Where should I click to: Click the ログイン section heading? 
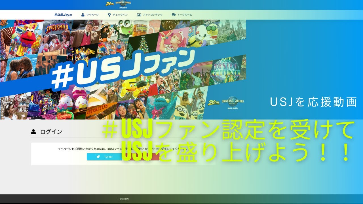click(x=47, y=132)
